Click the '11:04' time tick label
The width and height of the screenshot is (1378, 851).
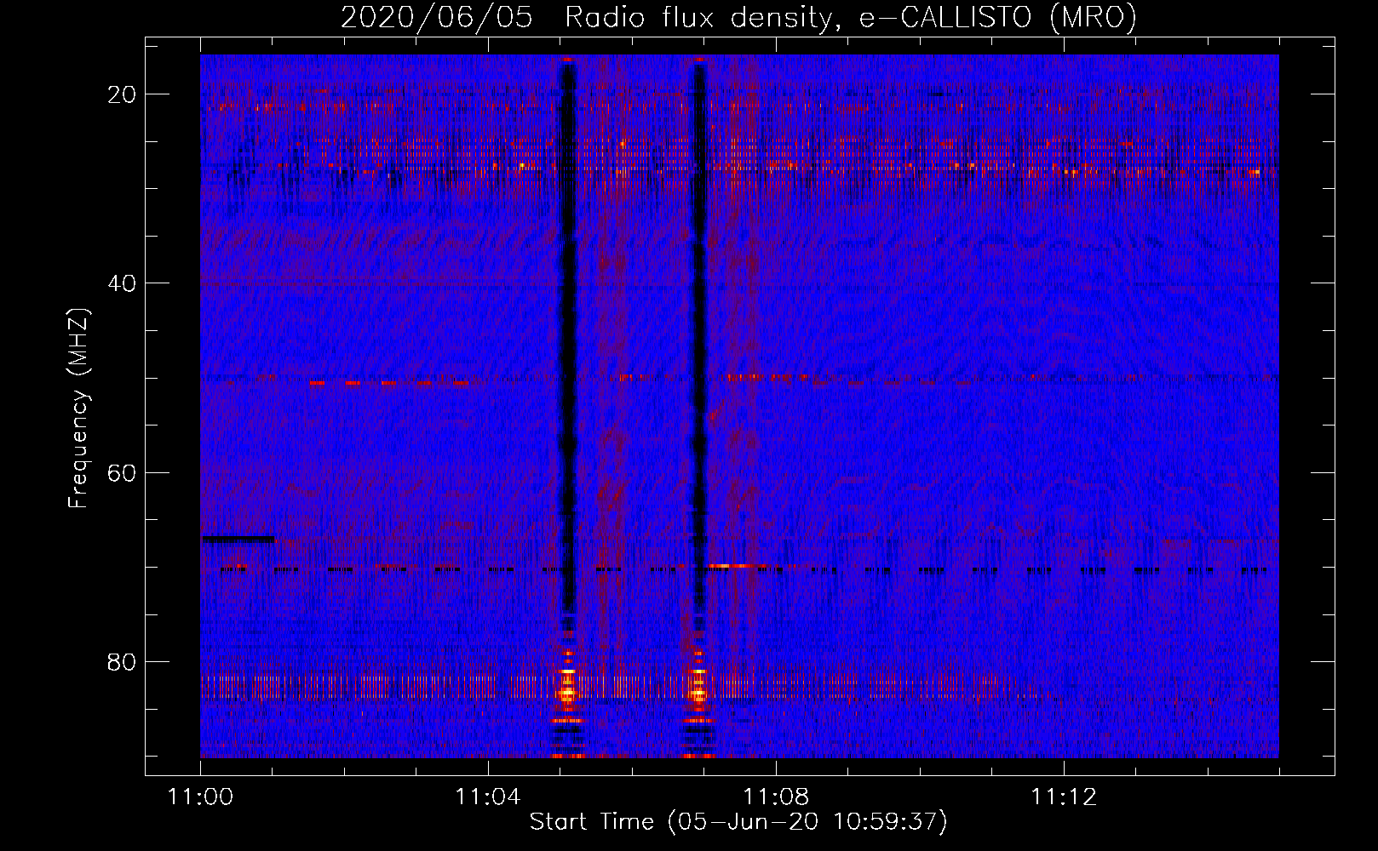[x=487, y=797]
